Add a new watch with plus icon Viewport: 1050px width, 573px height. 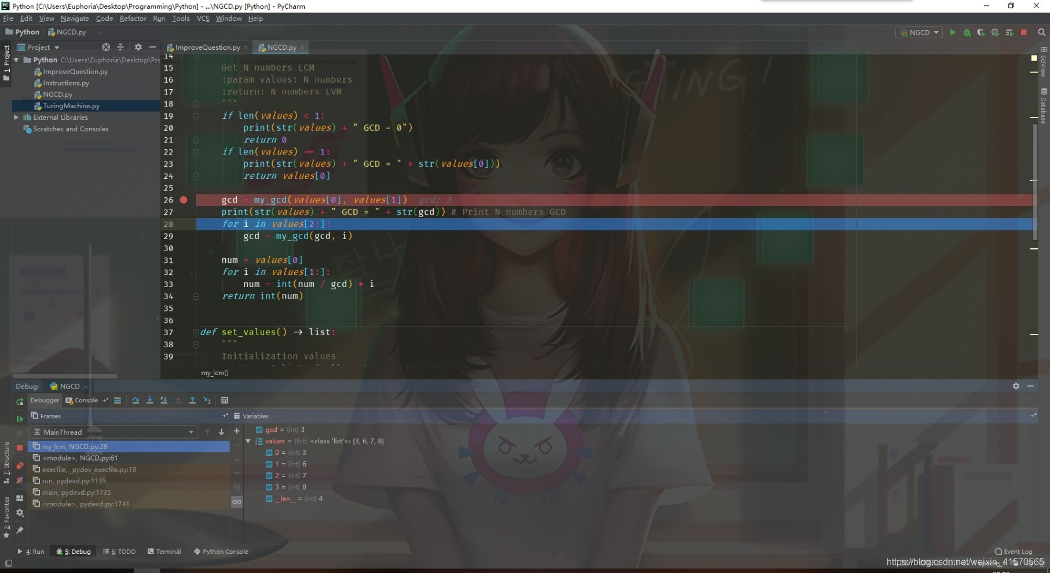point(236,431)
